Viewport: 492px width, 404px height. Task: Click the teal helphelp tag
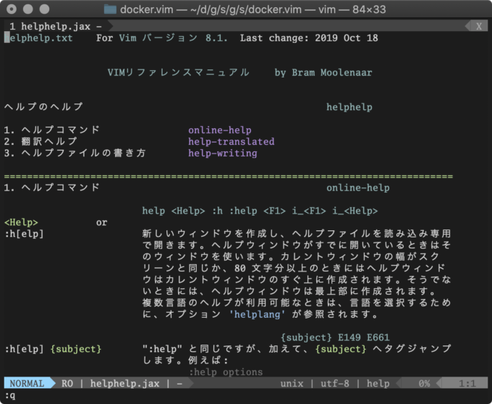click(349, 107)
